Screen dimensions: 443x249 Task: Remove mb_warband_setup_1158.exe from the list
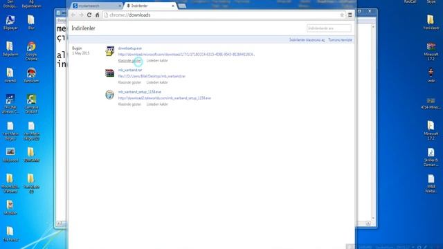pos(157,104)
